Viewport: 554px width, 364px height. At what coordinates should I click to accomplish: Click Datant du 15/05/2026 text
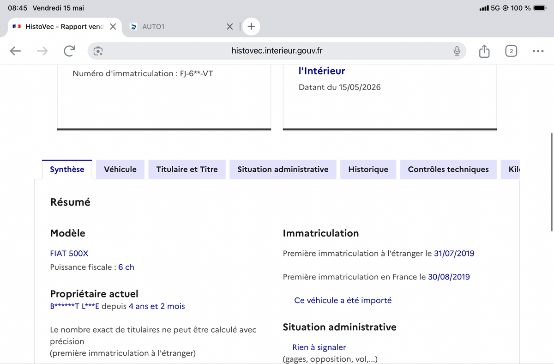(340, 87)
